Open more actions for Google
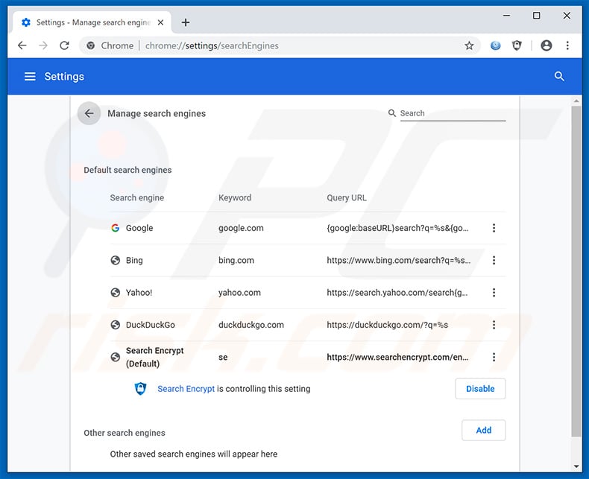 tap(494, 228)
